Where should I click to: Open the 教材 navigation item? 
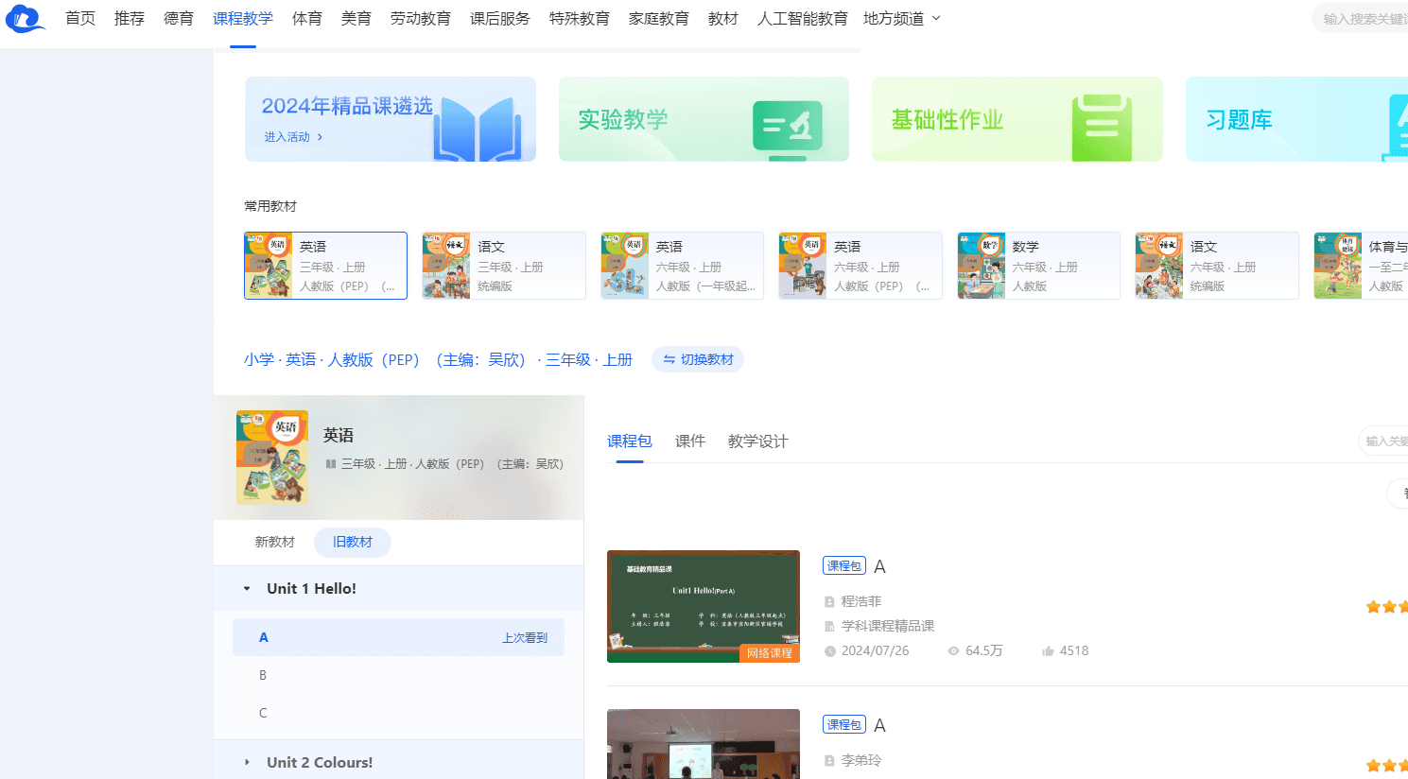tap(723, 19)
